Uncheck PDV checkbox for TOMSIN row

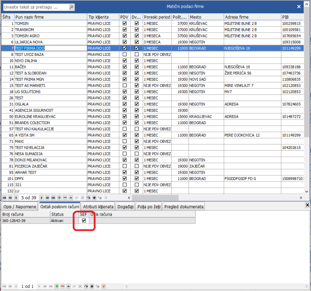[124, 23]
